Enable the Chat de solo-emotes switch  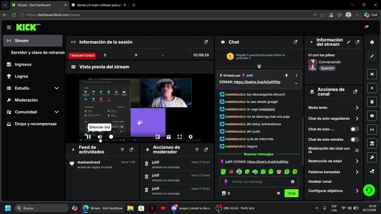tap(355, 139)
